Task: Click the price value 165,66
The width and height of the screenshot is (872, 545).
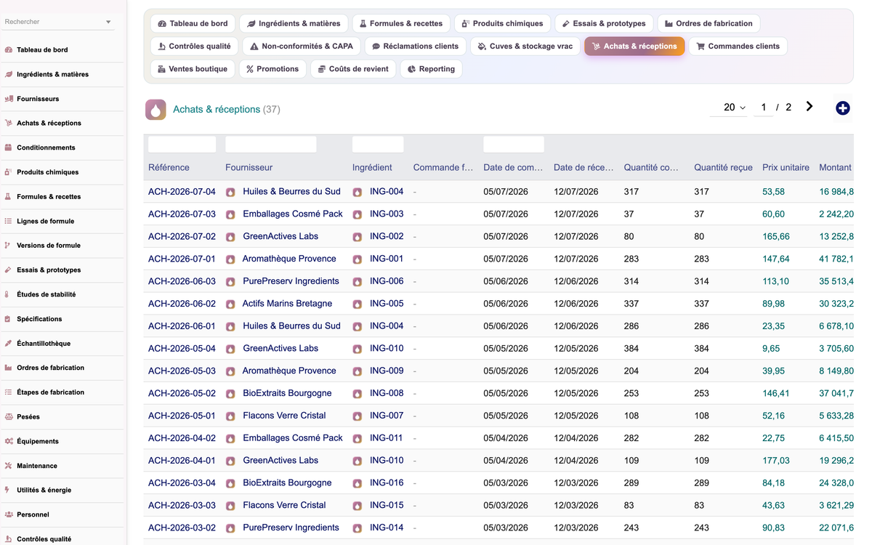Action: click(x=776, y=236)
